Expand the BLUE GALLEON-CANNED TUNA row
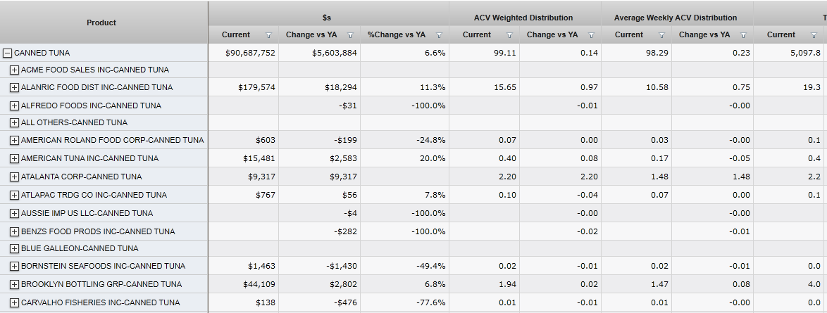This screenshot has width=827, height=313. 14,248
